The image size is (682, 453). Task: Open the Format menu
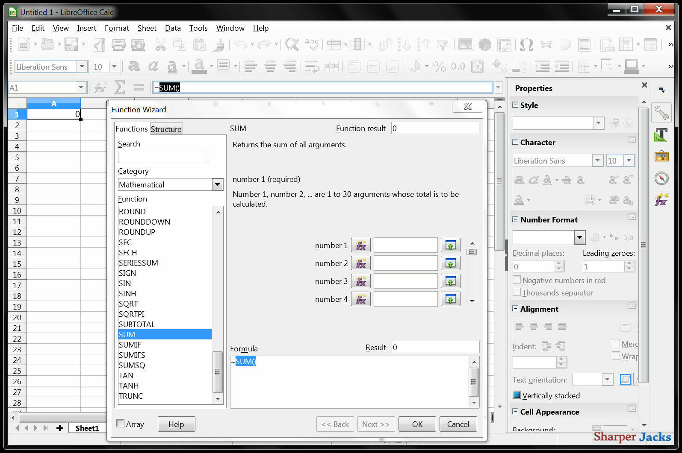point(117,28)
